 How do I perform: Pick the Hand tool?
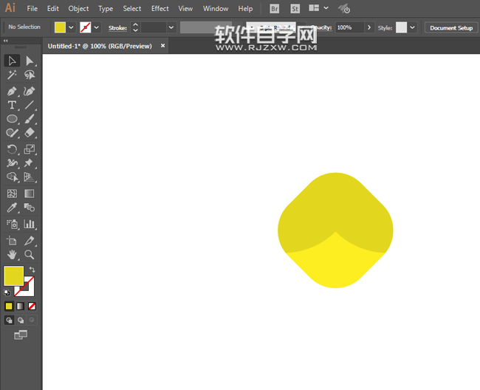(12, 254)
